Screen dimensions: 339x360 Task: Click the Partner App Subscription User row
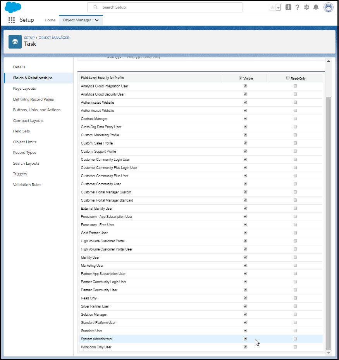(201, 274)
